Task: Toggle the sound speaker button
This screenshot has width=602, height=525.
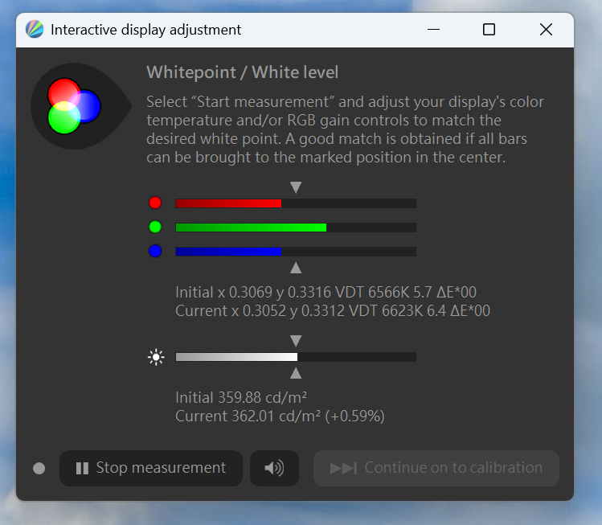Action: click(274, 468)
